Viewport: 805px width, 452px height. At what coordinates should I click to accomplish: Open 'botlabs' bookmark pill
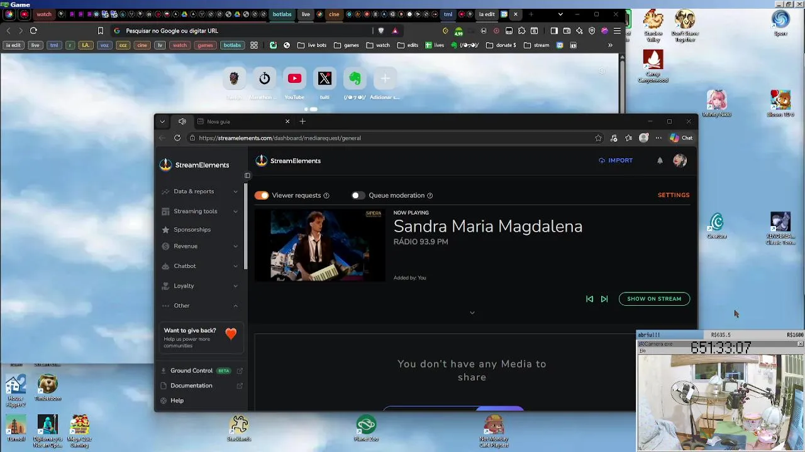pyautogui.click(x=232, y=45)
